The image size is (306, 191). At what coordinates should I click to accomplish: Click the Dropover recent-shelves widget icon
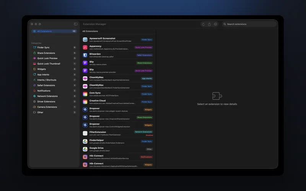[85, 110]
